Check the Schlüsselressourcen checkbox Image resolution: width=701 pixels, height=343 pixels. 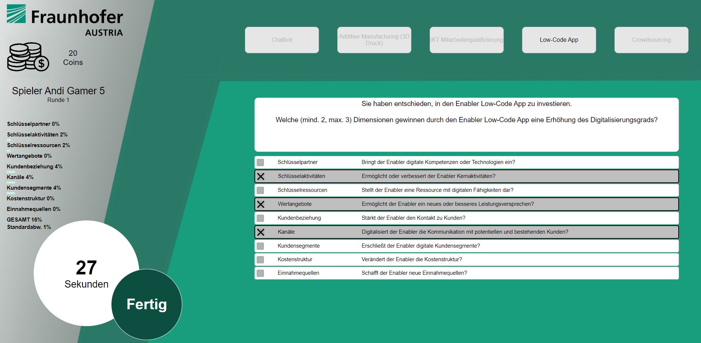pyautogui.click(x=260, y=190)
